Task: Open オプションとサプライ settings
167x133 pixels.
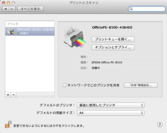Action: [113, 47]
